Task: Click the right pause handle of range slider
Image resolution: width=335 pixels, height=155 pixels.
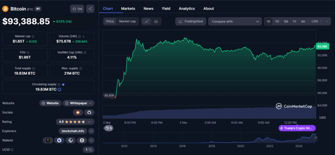Action: click(x=316, y=138)
